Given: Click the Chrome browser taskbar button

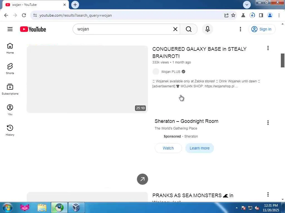Looking at the screenshot, I should tap(59, 207).
